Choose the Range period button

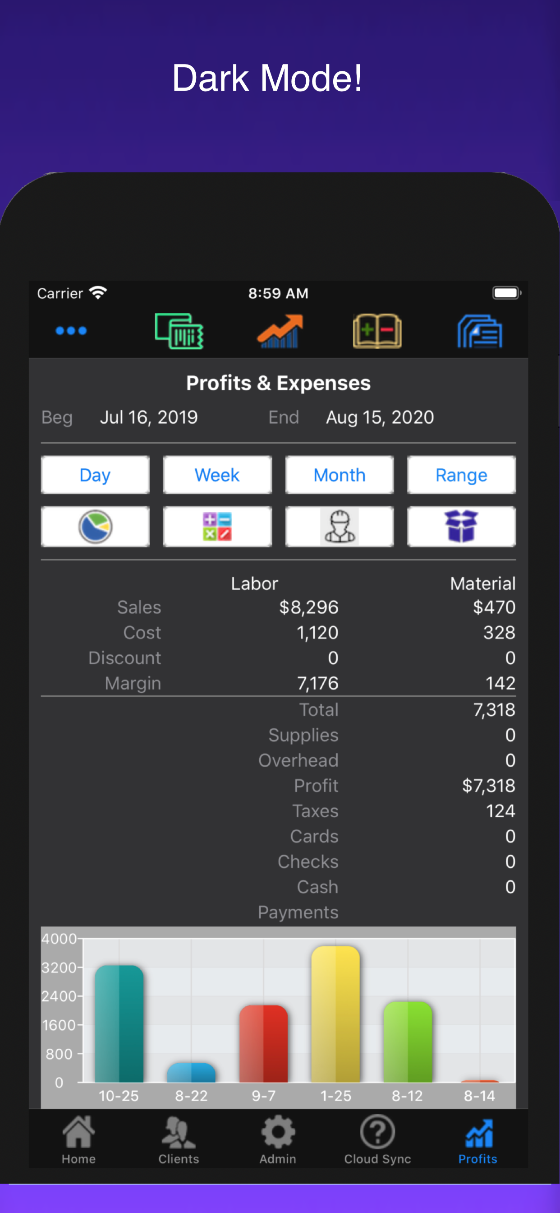point(462,475)
